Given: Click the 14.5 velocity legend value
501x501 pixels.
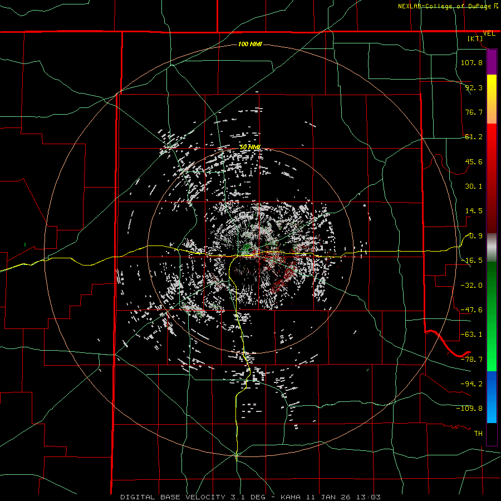Looking at the screenshot, I should 474,211.
